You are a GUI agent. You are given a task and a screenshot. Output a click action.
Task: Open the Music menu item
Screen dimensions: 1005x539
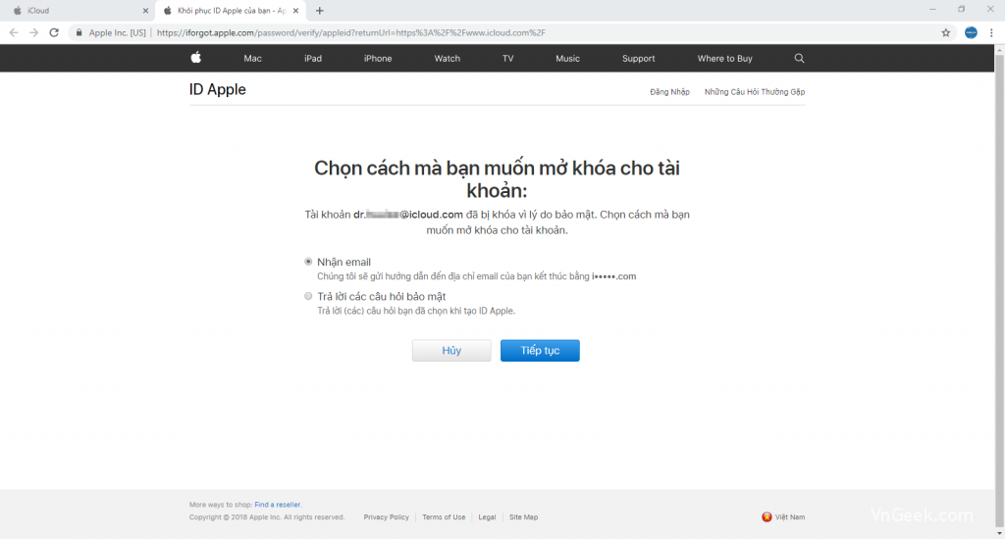[567, 58]
